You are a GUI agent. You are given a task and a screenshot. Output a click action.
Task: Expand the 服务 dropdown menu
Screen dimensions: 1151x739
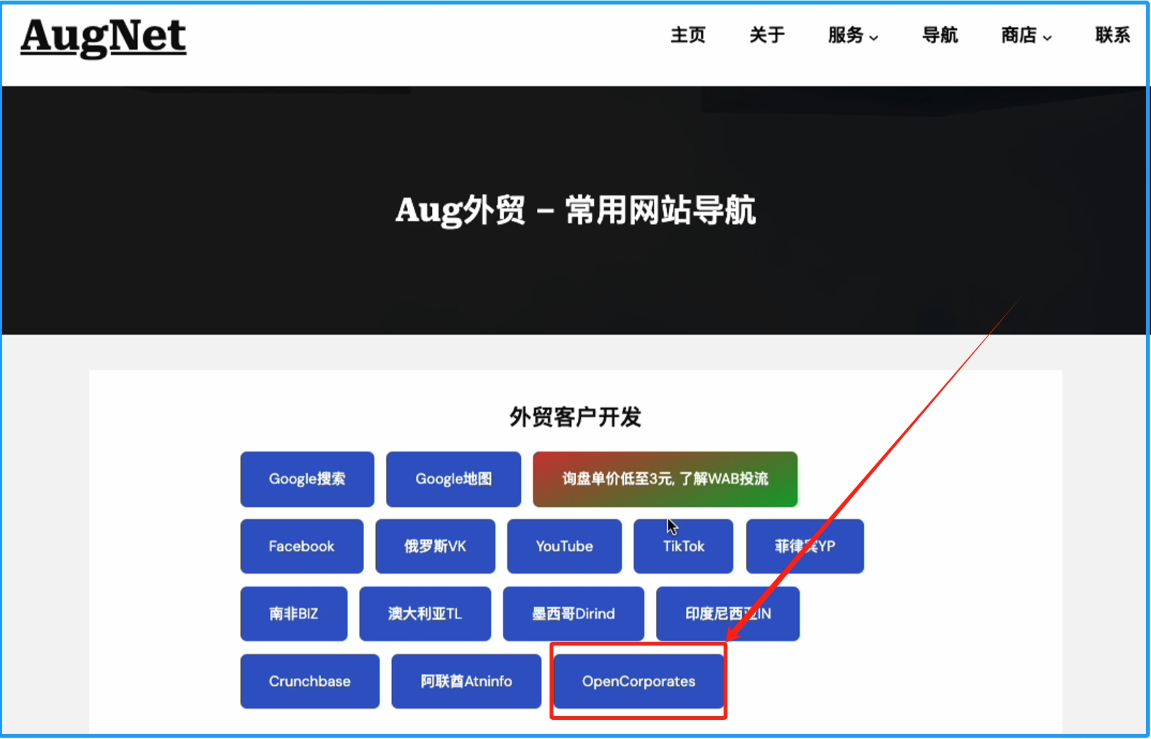tap(853, 35)
